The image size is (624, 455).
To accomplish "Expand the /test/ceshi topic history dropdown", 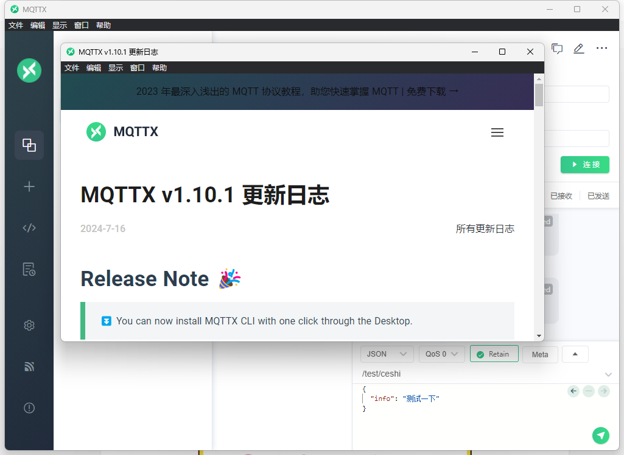I will pyautogui.click(x=608, y=375).
